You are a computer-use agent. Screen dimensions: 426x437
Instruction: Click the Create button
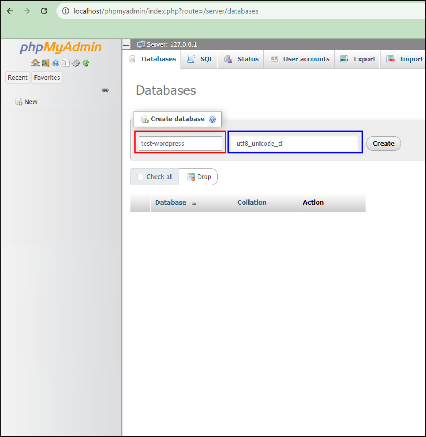384,144
